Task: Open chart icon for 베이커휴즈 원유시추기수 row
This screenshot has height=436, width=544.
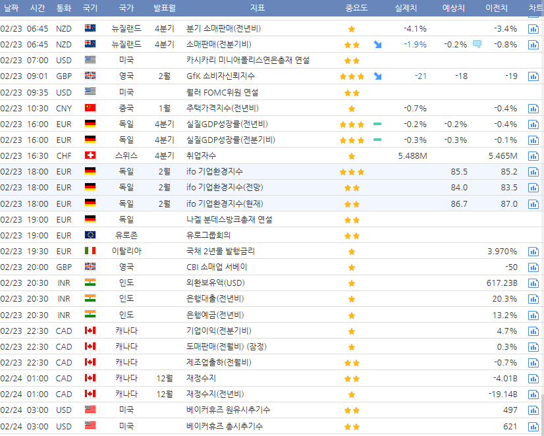Action: coord(533,410)
